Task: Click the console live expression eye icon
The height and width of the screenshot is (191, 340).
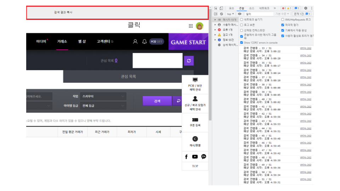Action: coord(240,14)
